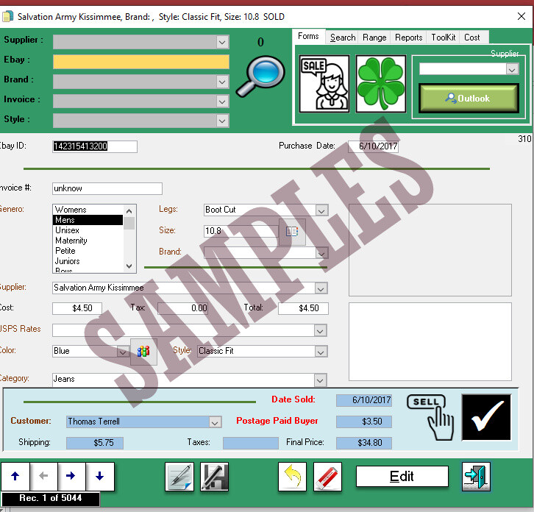Close the window with X button

[x=521, y=16]
